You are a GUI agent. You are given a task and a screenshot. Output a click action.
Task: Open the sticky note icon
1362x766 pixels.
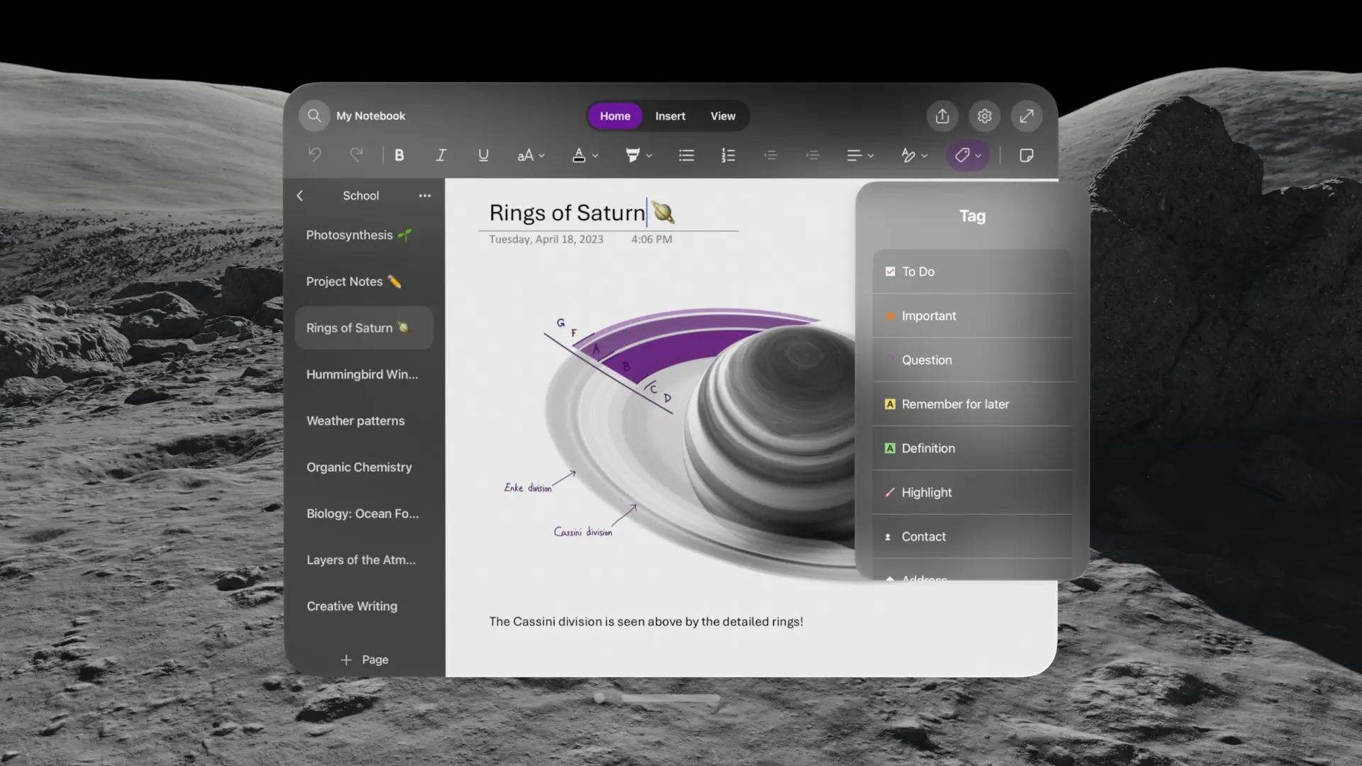(x=1026, y=155)
